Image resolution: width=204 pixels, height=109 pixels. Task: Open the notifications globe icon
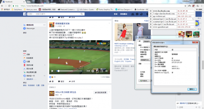click(141, 14)
